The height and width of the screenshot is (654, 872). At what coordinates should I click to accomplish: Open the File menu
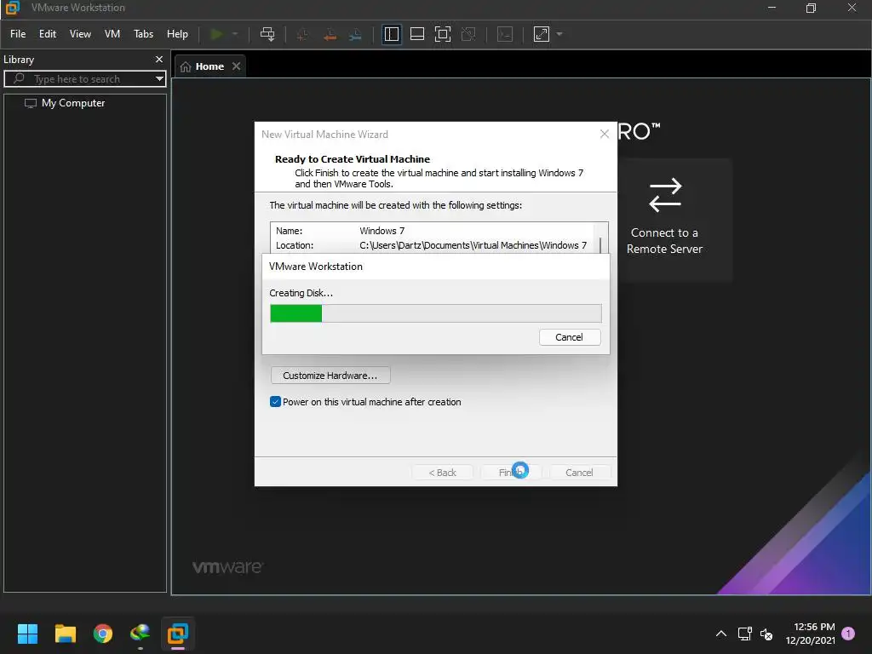tap(18, 34)
